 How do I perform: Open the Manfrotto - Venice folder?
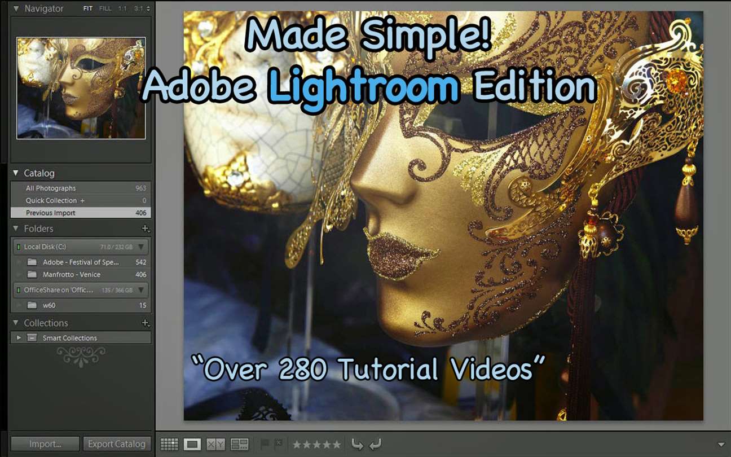[x=81, y=275]
